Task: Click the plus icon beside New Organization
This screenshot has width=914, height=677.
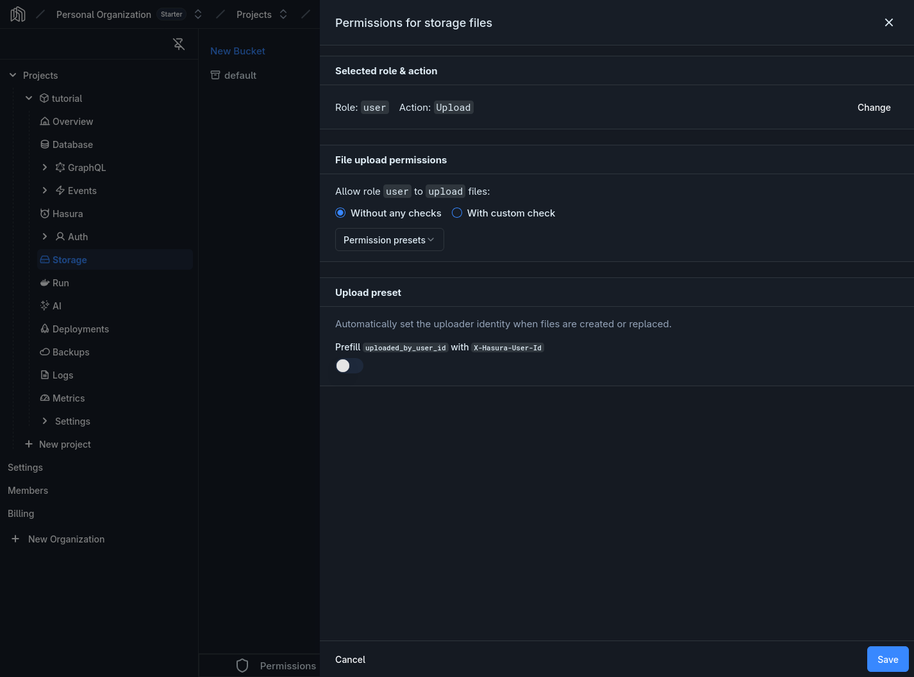Action: 15,539
